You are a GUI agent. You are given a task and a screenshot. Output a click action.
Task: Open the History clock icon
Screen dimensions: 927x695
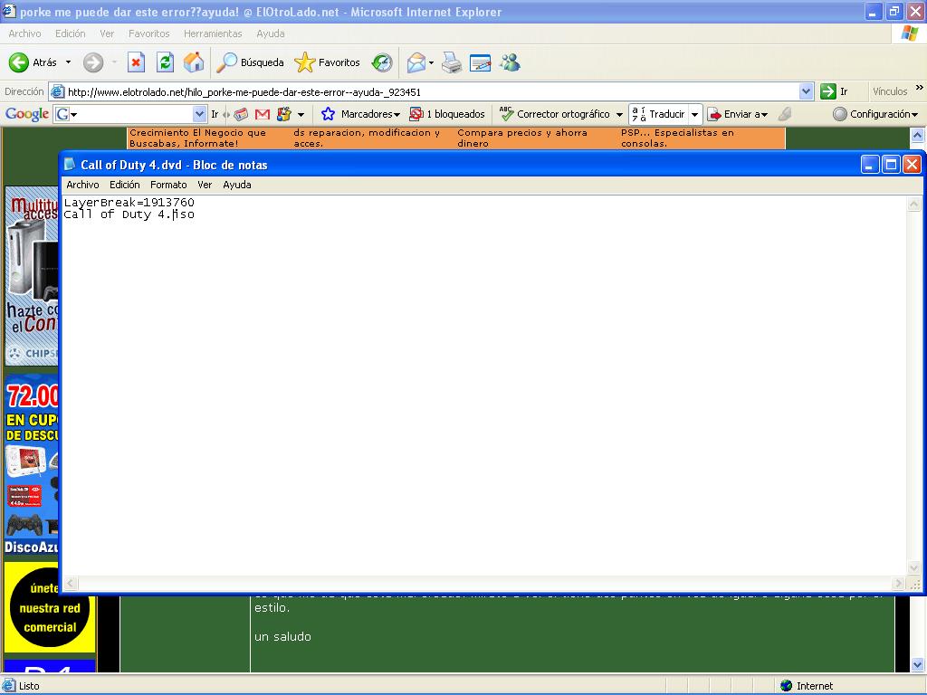point(382,62)
